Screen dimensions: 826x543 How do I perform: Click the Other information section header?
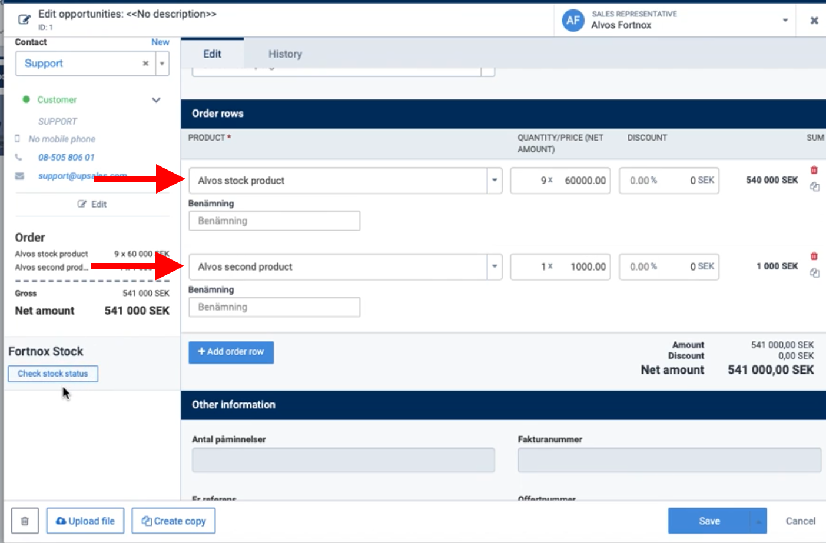pyautogui.click(x=503, y=405)
